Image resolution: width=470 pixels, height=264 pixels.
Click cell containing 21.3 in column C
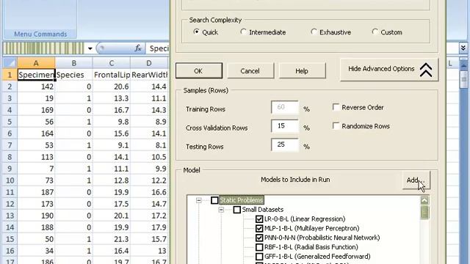click(111, 239)
